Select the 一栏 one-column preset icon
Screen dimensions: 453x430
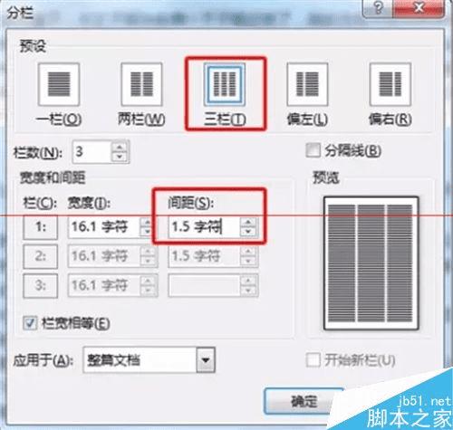(59, 84)
